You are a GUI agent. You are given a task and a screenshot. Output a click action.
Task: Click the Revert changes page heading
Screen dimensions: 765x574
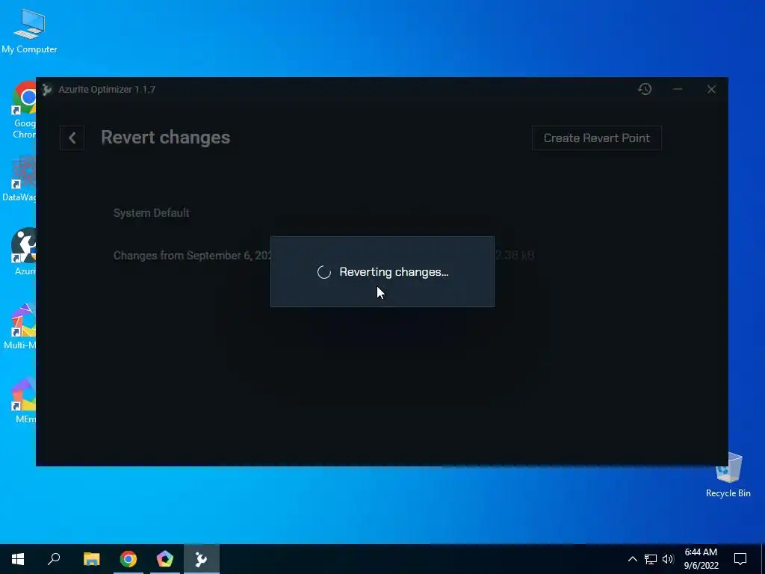pyautogui.click(x=165, y=138)
